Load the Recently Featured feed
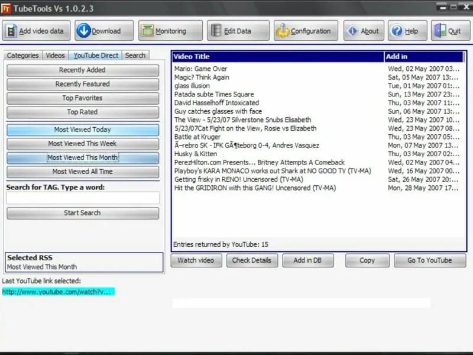 coord(83,84)
